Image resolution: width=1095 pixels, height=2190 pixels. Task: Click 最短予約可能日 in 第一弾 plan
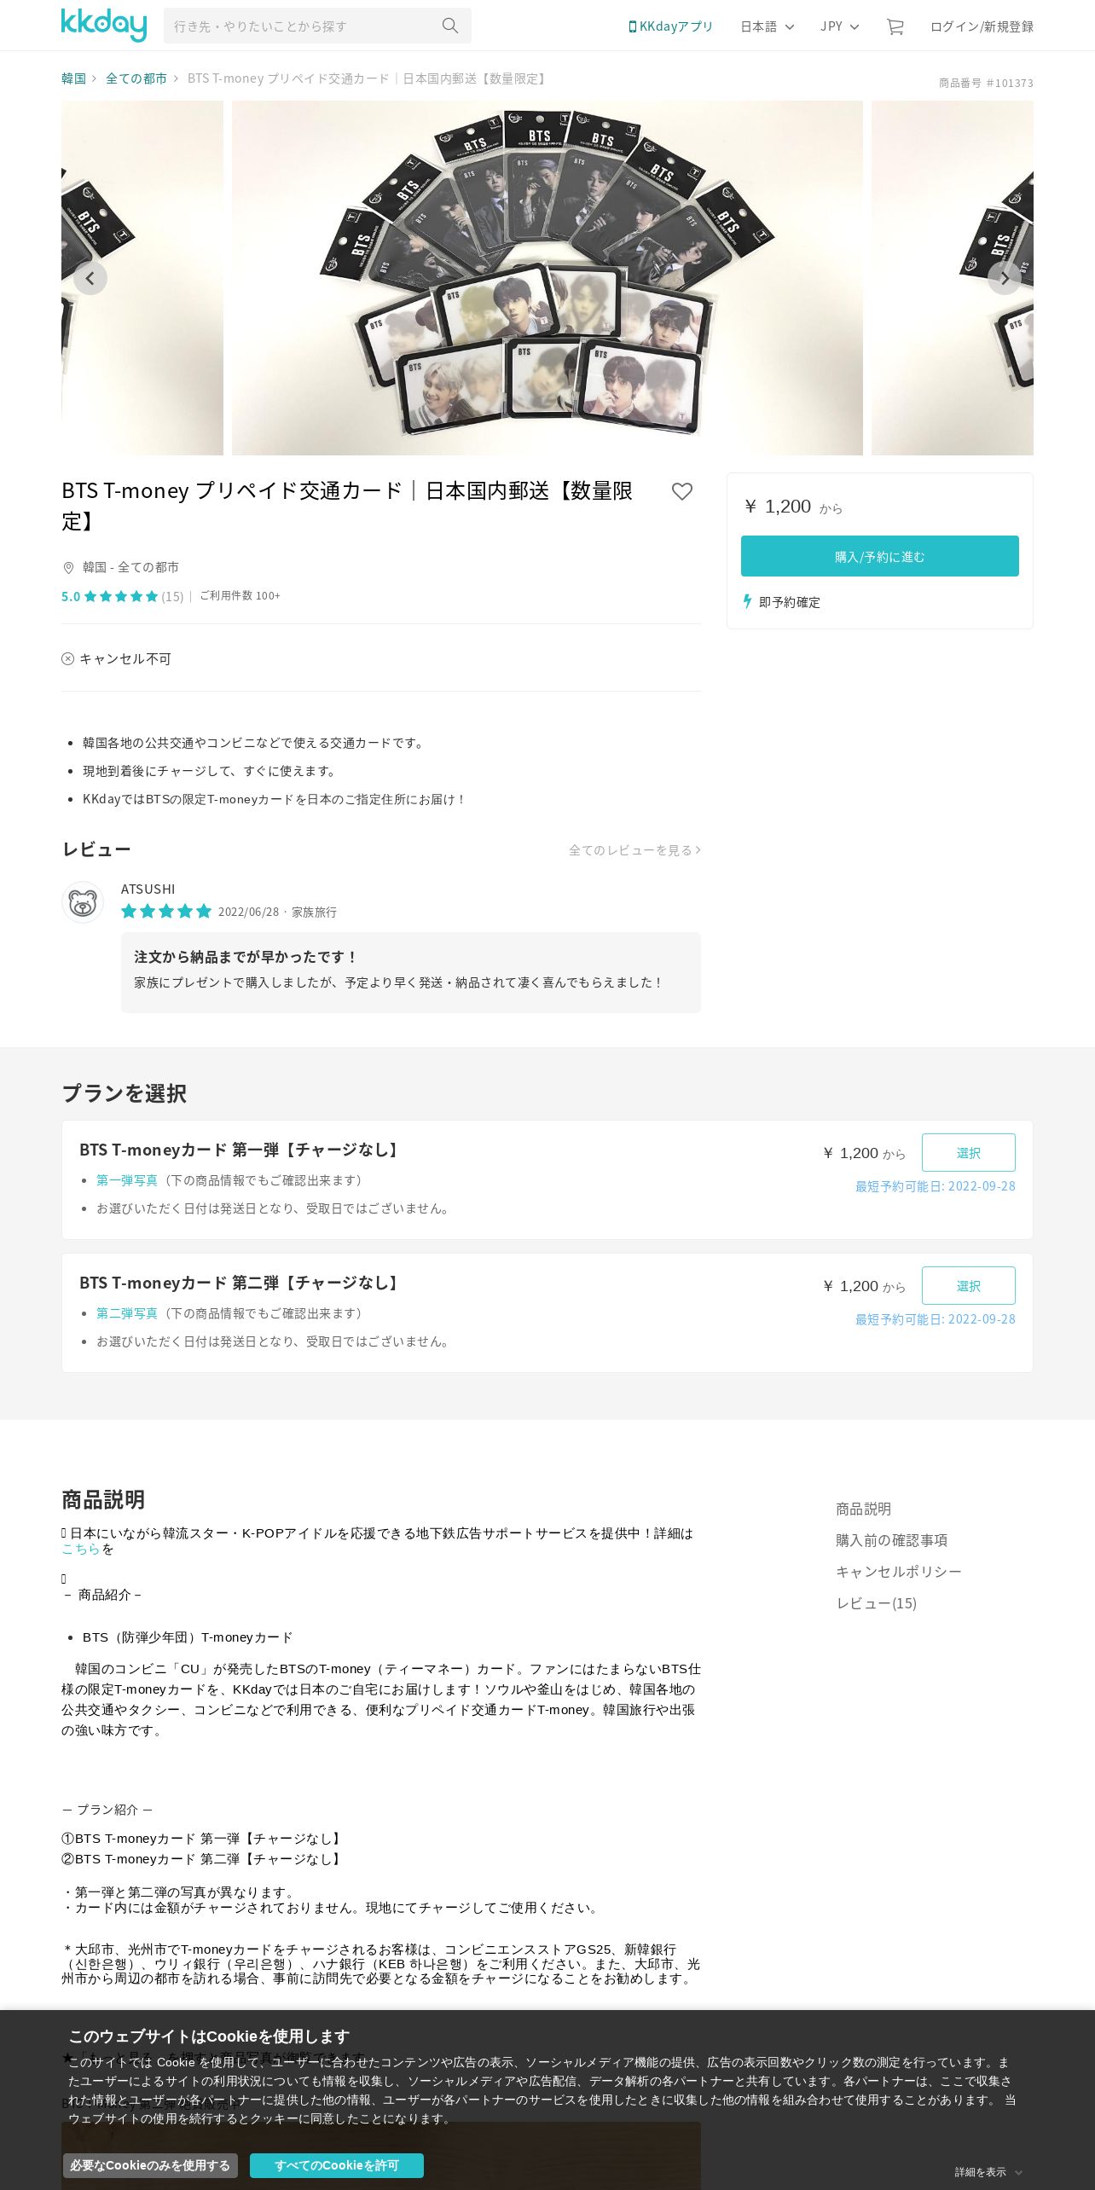tap(936, 1186)
